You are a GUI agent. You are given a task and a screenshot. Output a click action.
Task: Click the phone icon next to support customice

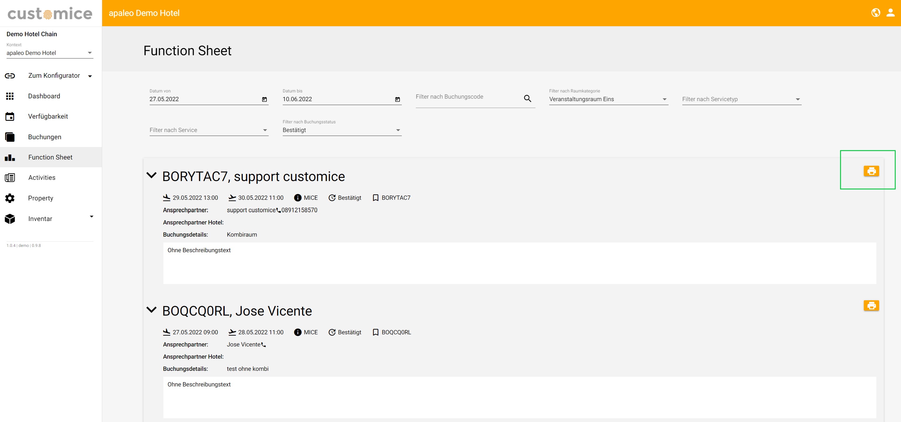coord(278,210)
